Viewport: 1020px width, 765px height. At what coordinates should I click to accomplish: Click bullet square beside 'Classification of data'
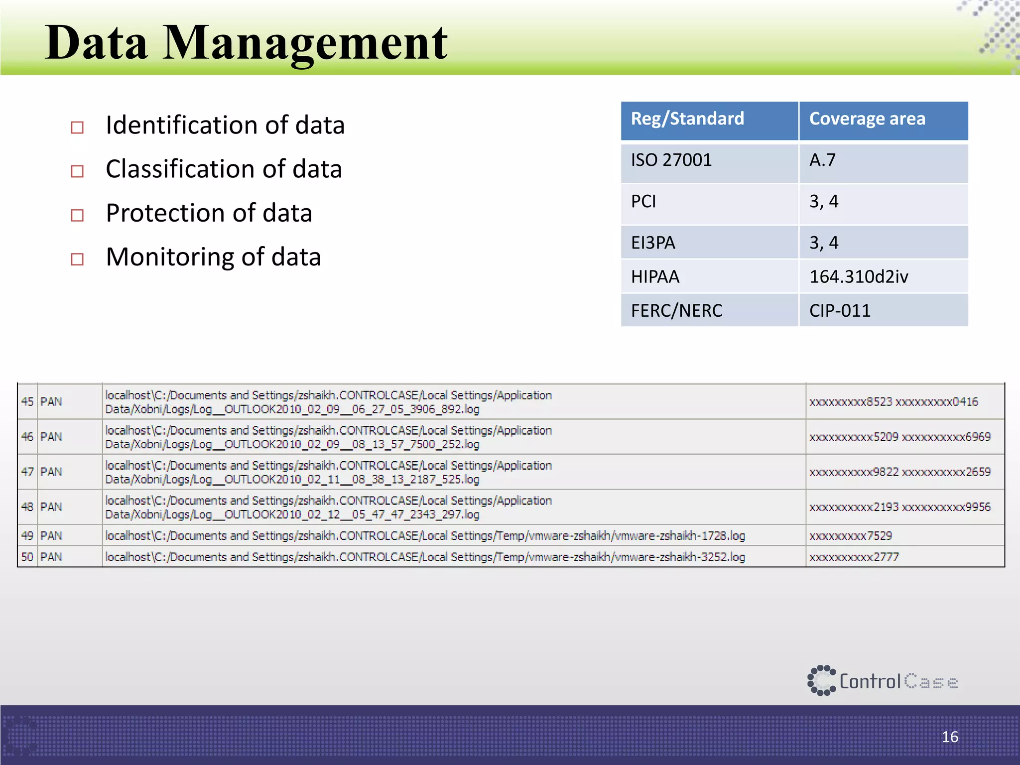77,171
